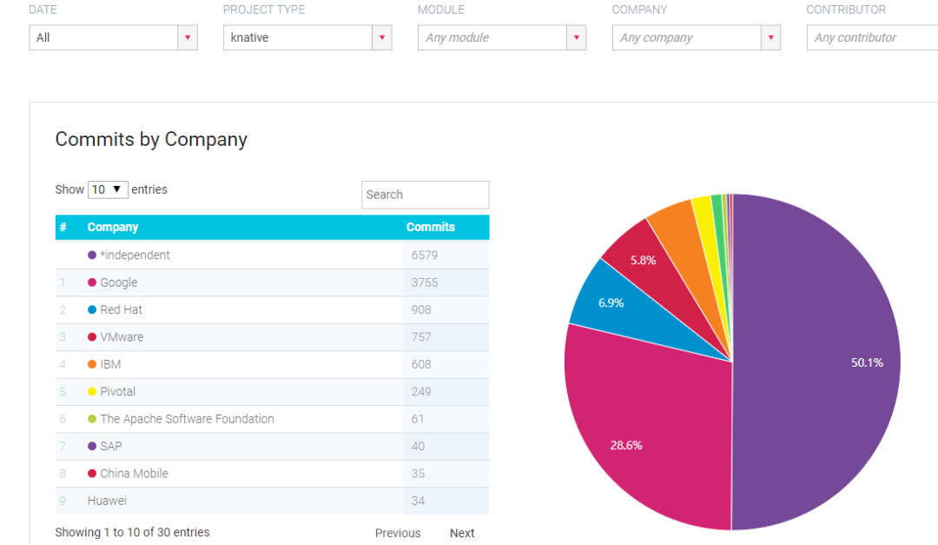The height and width of the screenshot is (545, 938).
Task: Expand the Module dropdown arrow
Action: [x=576, y=37]
